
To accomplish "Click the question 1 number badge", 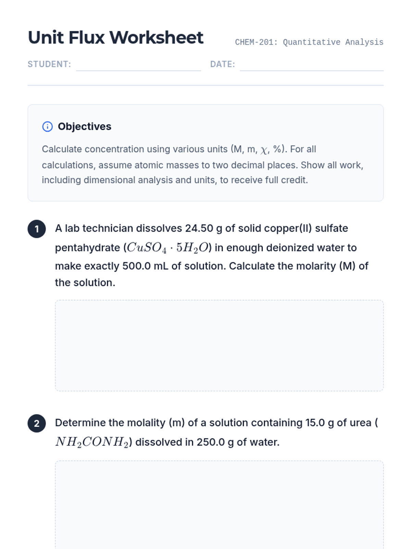I will tap(37, 229).
